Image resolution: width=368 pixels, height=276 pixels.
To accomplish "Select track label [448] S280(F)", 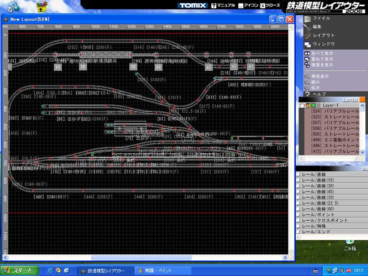I will pyautogui.click(x=149, y=197).
